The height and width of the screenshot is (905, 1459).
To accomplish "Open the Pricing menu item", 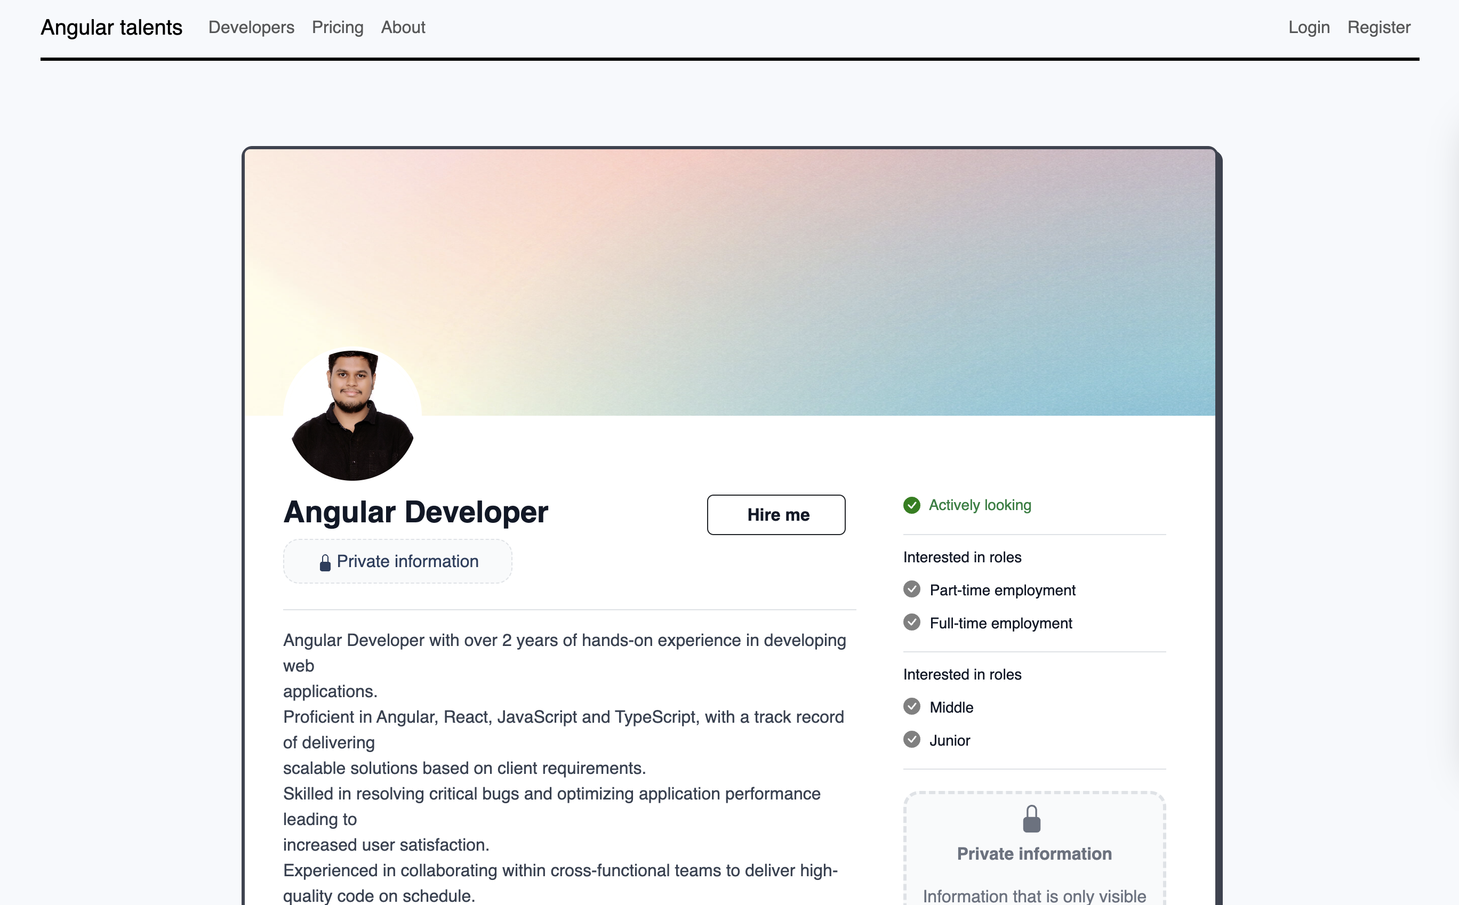I will (x=337, y=27).
